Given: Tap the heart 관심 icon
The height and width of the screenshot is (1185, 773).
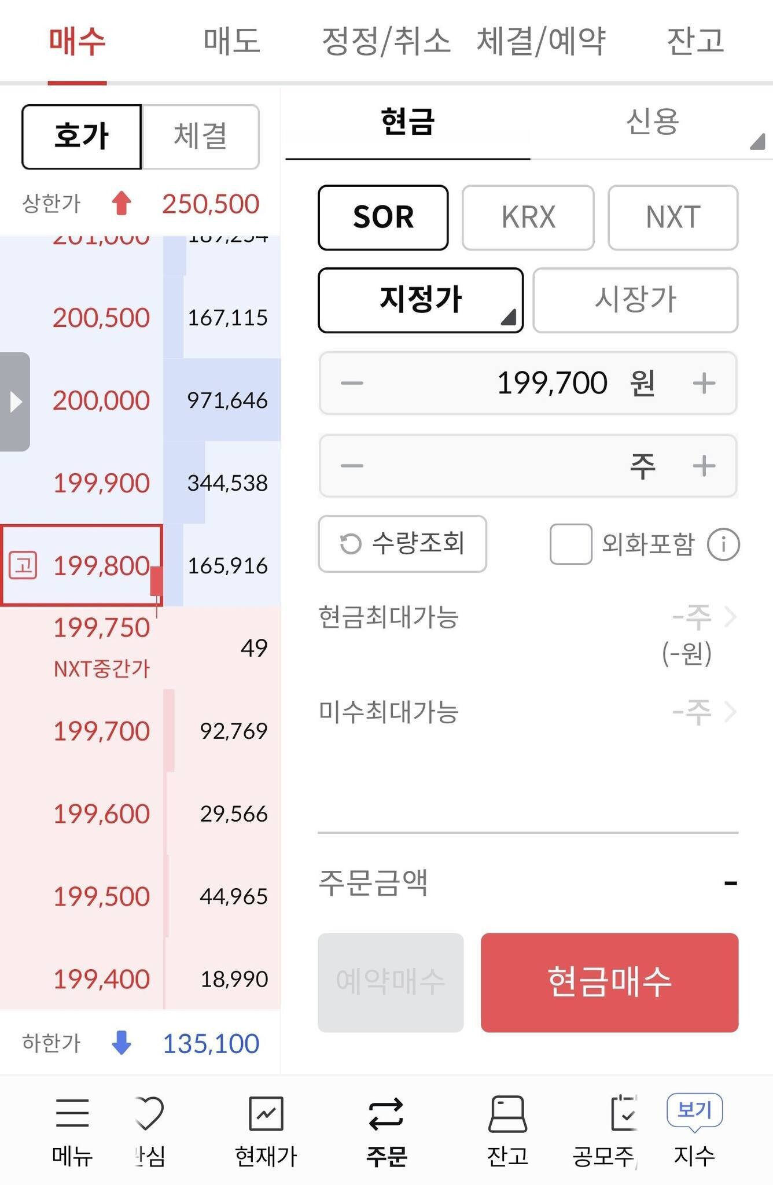Looking at the screenshot, I should click(x=150, y=1113).
